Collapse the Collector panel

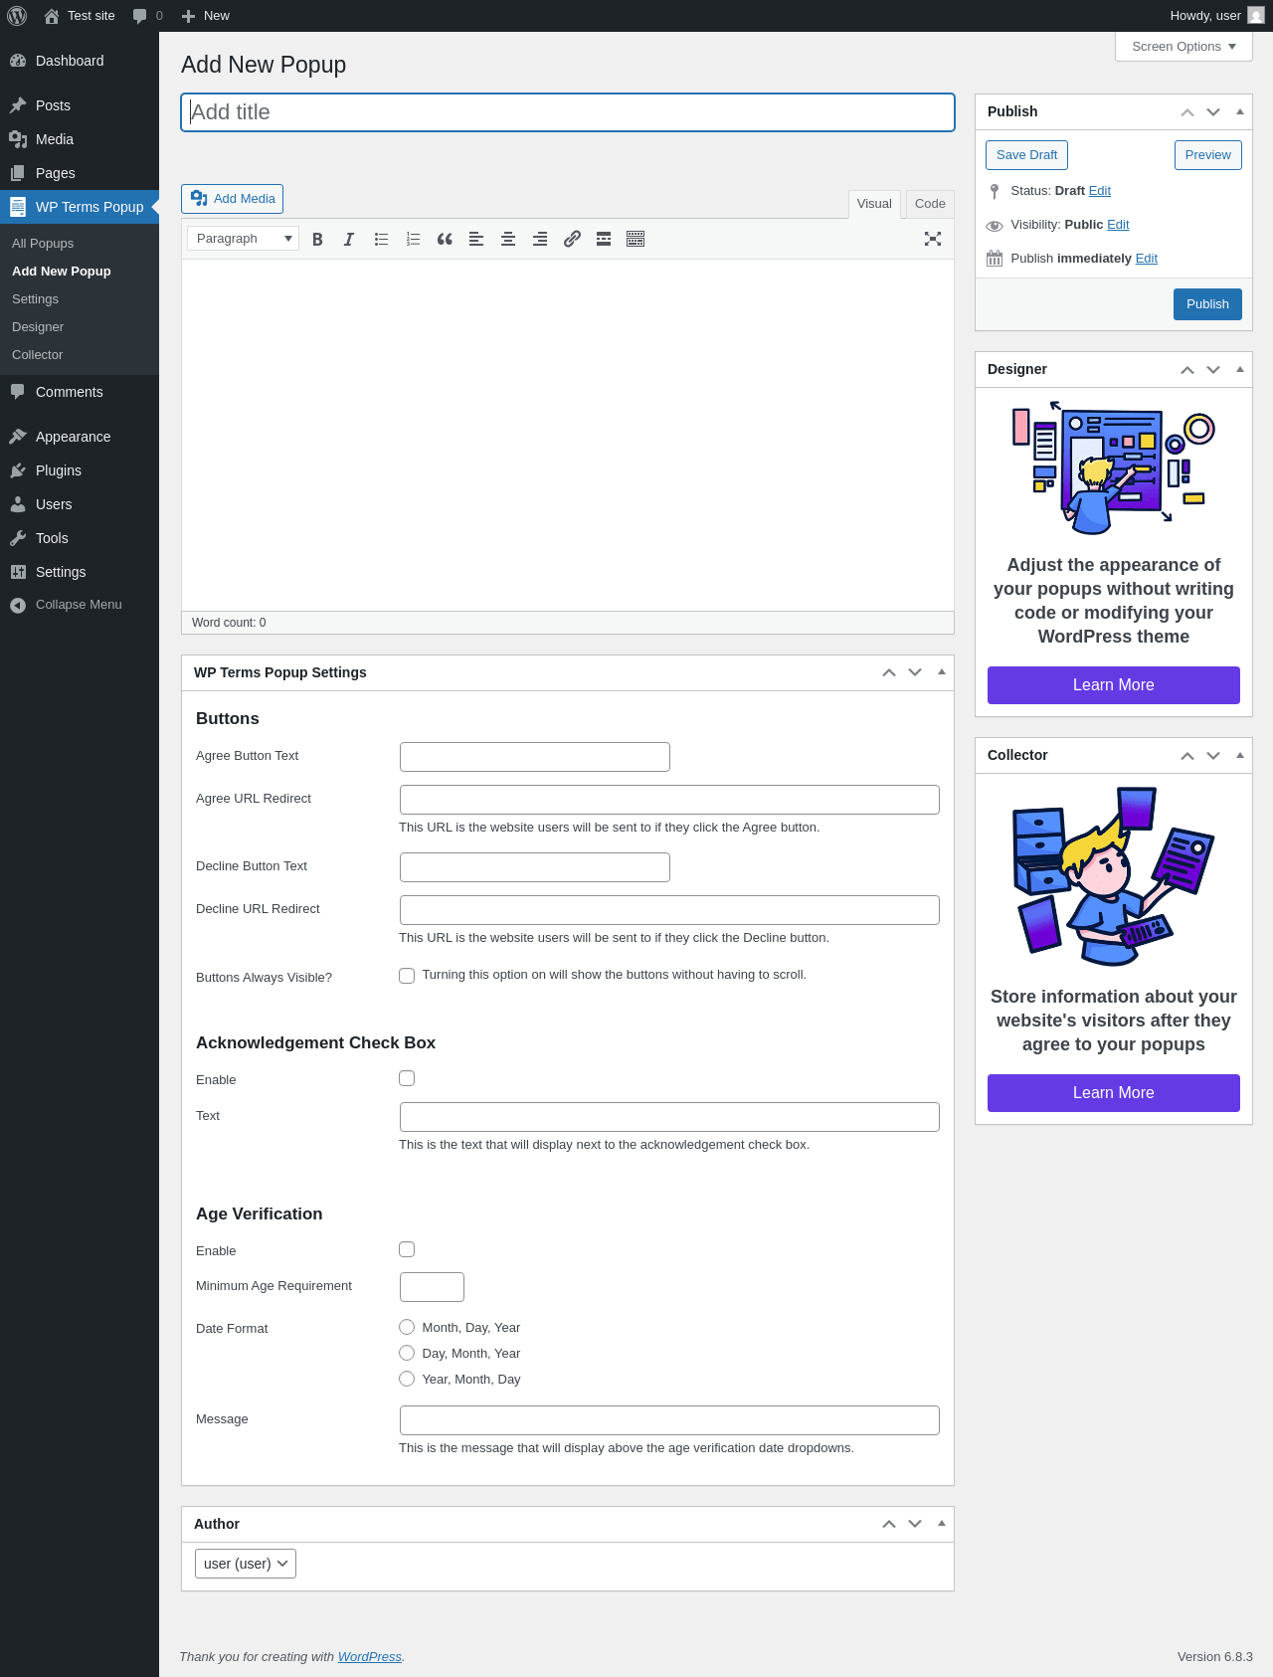(x=1240, y=756)
